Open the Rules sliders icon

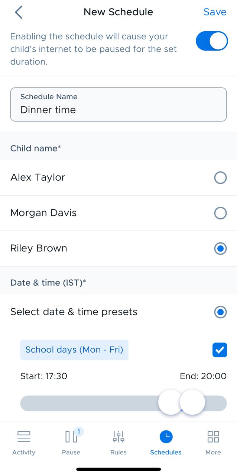click(x=118, y=437)
